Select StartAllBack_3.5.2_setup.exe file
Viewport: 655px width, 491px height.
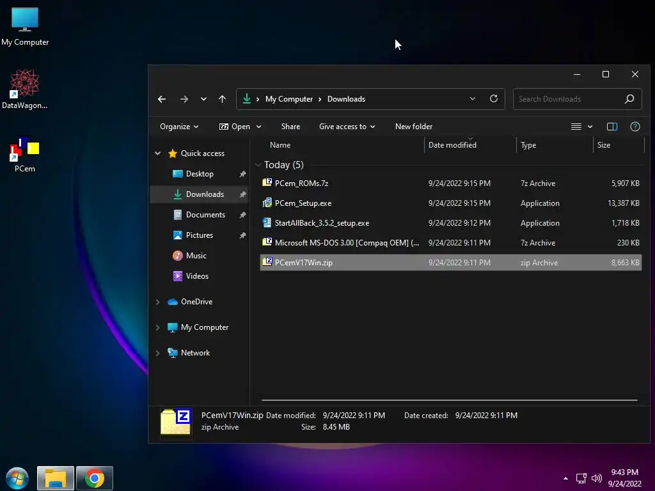[x=450, y=223]
